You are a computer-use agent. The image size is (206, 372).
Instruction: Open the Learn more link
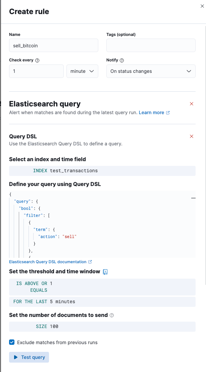click(x=151, y=112)
